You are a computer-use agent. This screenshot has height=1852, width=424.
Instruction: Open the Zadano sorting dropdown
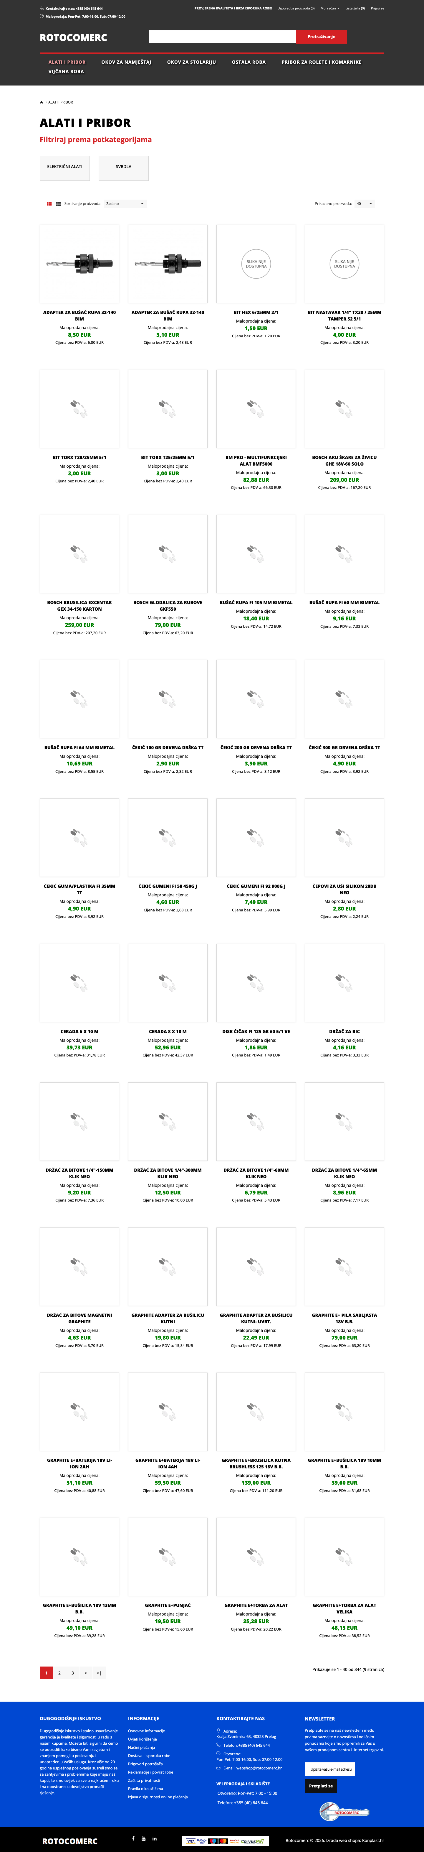(x=125, y=203)
